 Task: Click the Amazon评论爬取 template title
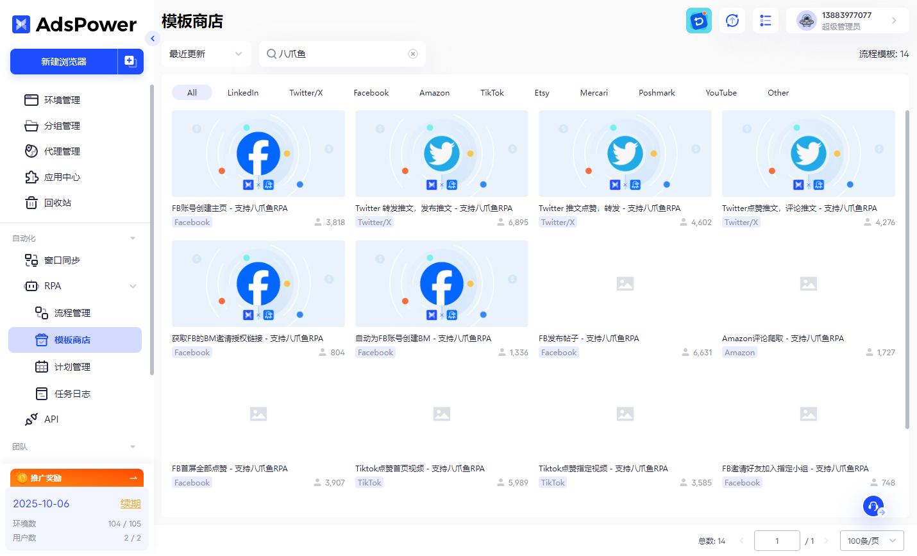pyautogui.click(x=783, y=339)
